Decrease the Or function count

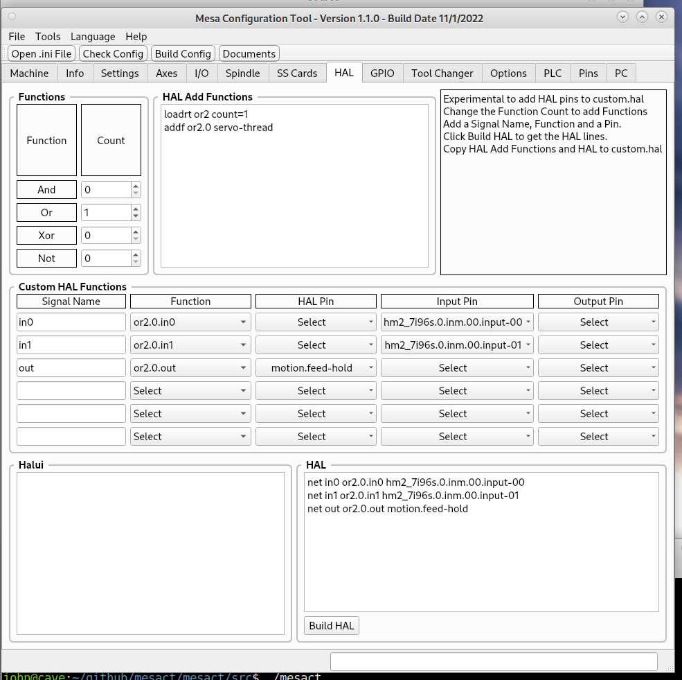point(136,216)
